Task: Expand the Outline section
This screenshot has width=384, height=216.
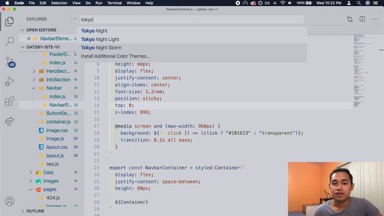Action: 23,211
